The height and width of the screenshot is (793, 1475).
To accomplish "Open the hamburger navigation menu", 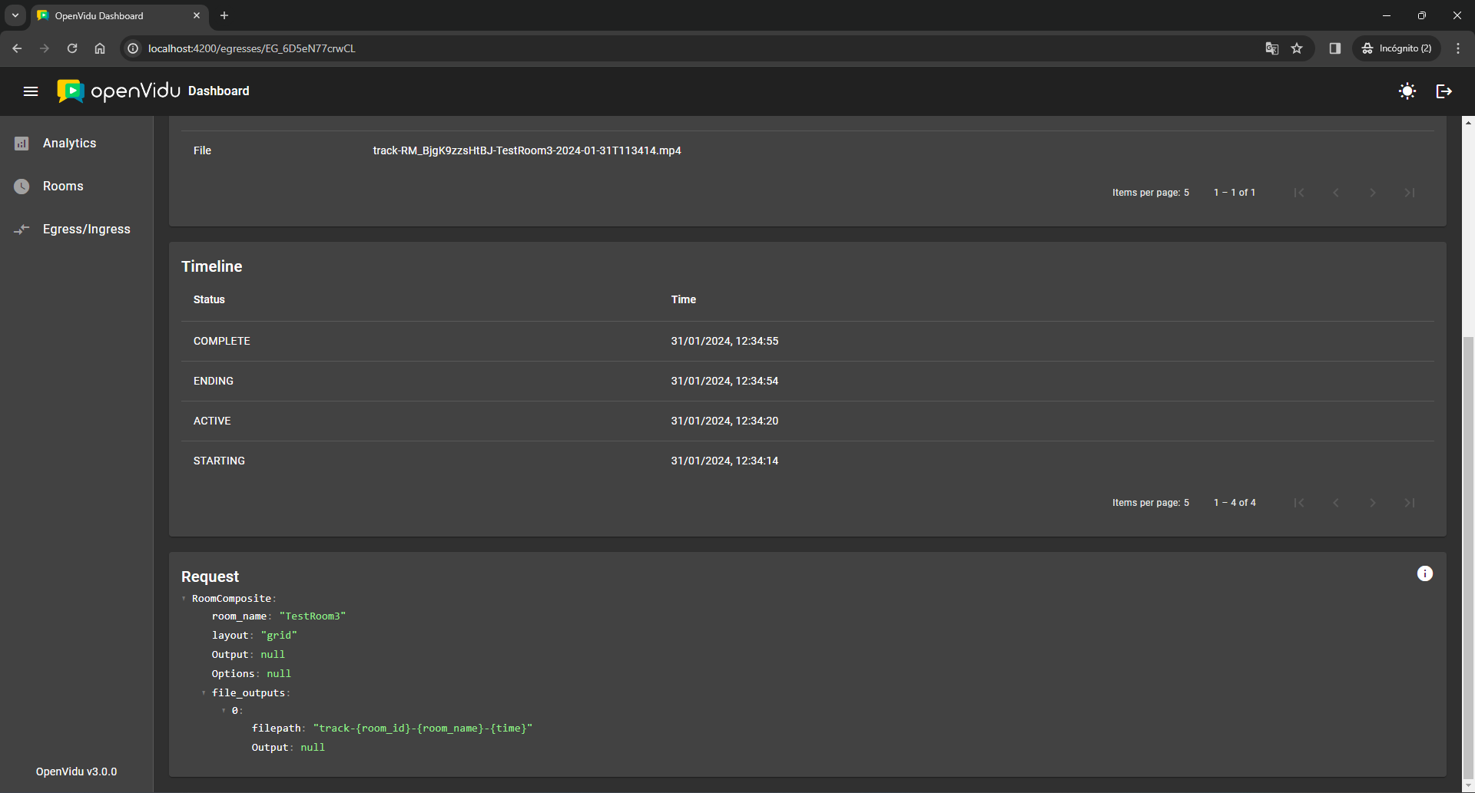I will pyautogui.click(x=31, y=91).
